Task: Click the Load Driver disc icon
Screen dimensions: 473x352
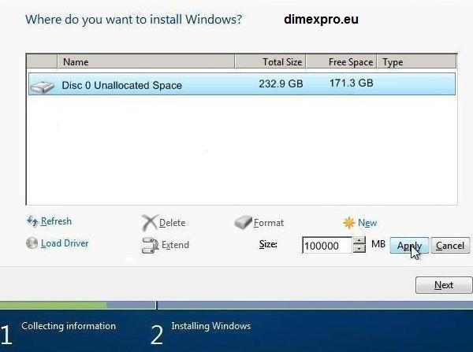Action: click(x=32, y=243)
